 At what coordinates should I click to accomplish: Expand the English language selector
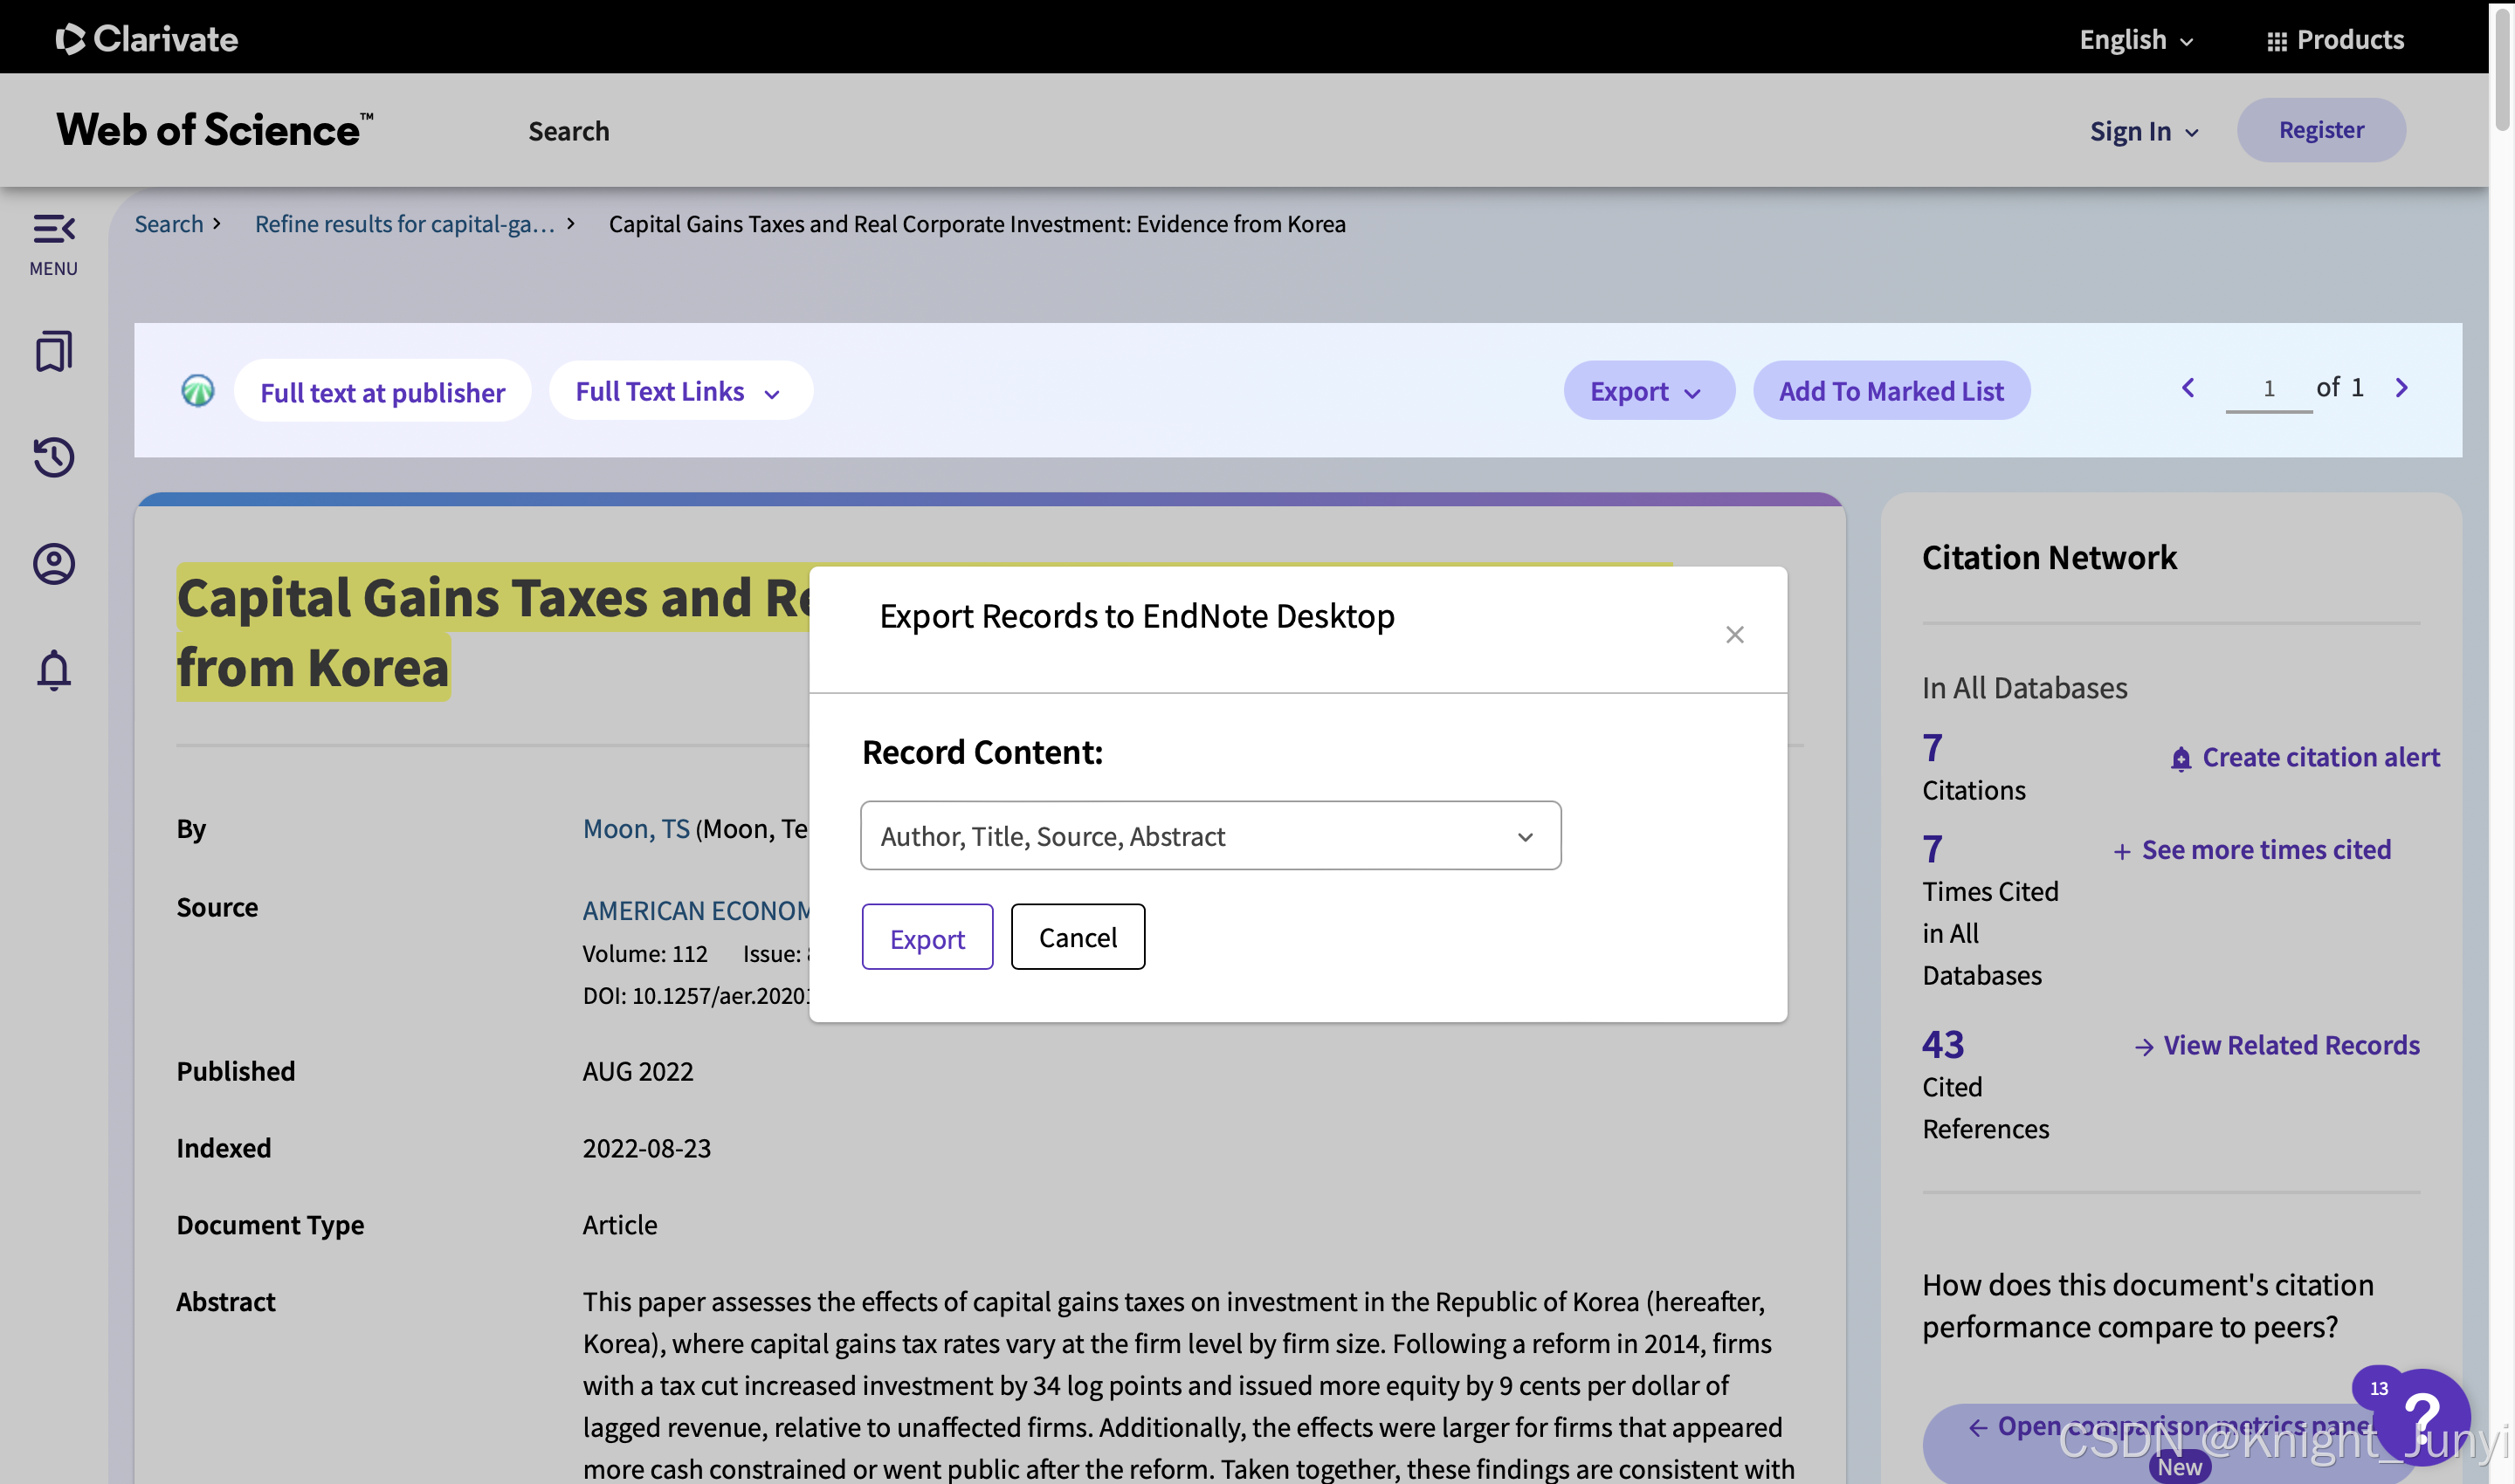[x=2136, y=40]
